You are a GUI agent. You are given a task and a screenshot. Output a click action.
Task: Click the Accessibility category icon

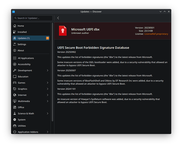15,64
